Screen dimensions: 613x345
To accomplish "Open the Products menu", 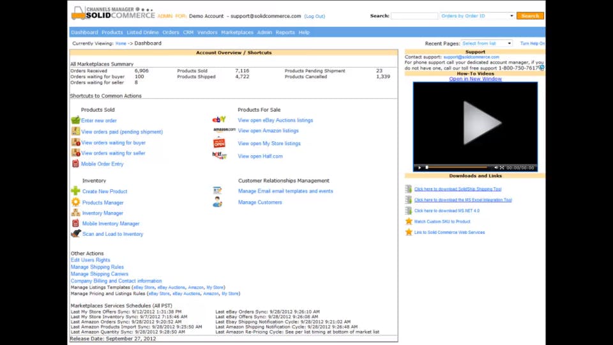I will coord(112,33).
